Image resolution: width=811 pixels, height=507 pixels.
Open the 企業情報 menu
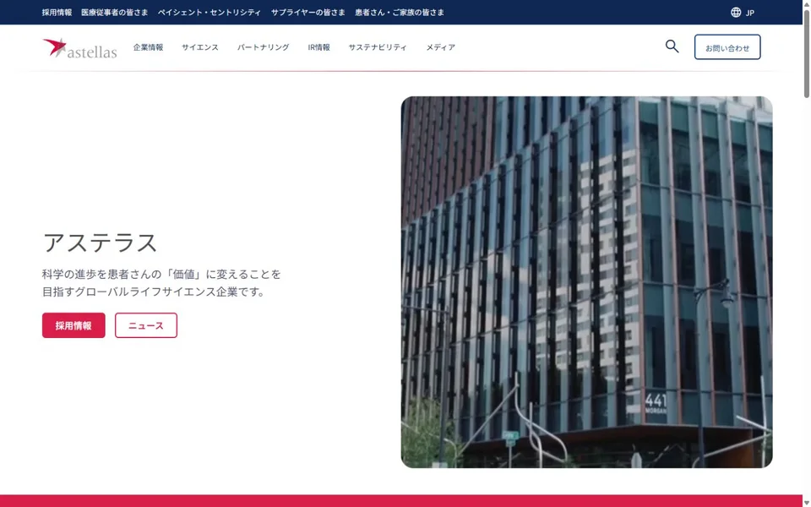(x=148, y=47)
